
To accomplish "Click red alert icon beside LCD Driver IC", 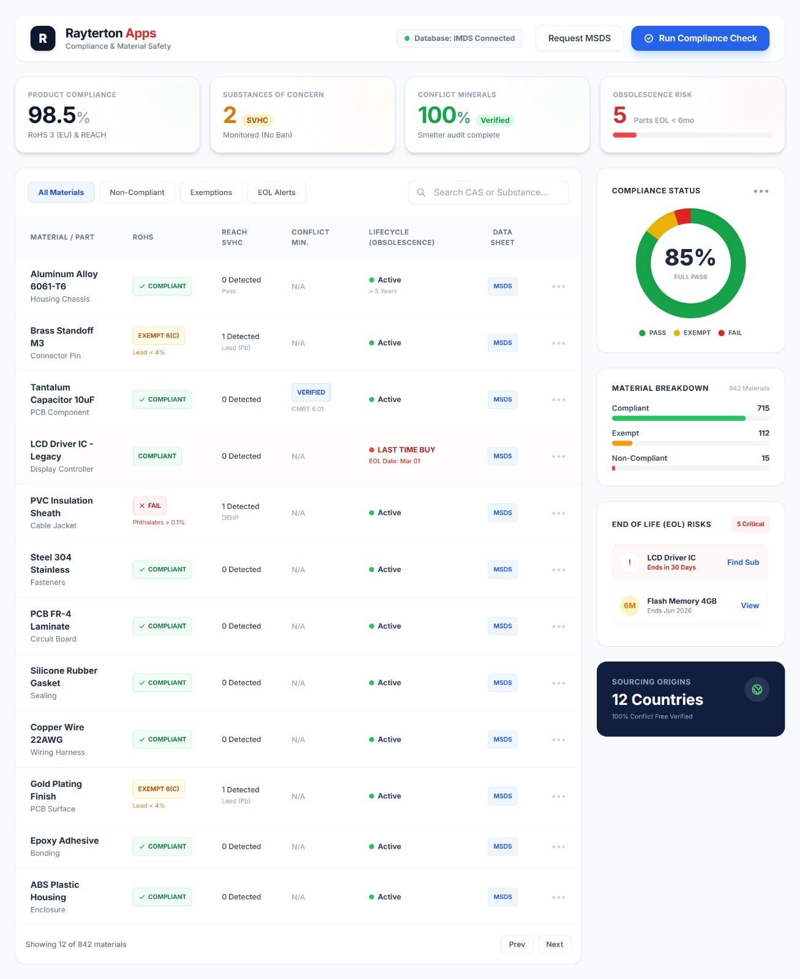I will (629, 562).
